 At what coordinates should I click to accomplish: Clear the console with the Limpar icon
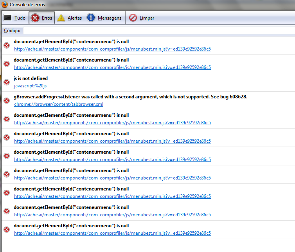coord(133,18)
